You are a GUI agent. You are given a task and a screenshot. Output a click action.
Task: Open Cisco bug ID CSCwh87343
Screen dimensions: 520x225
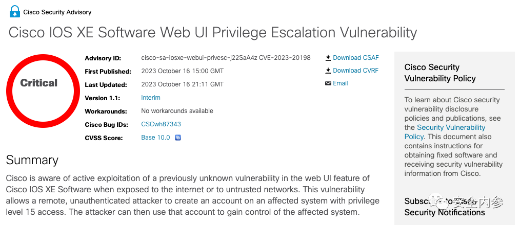pos(161,124)
